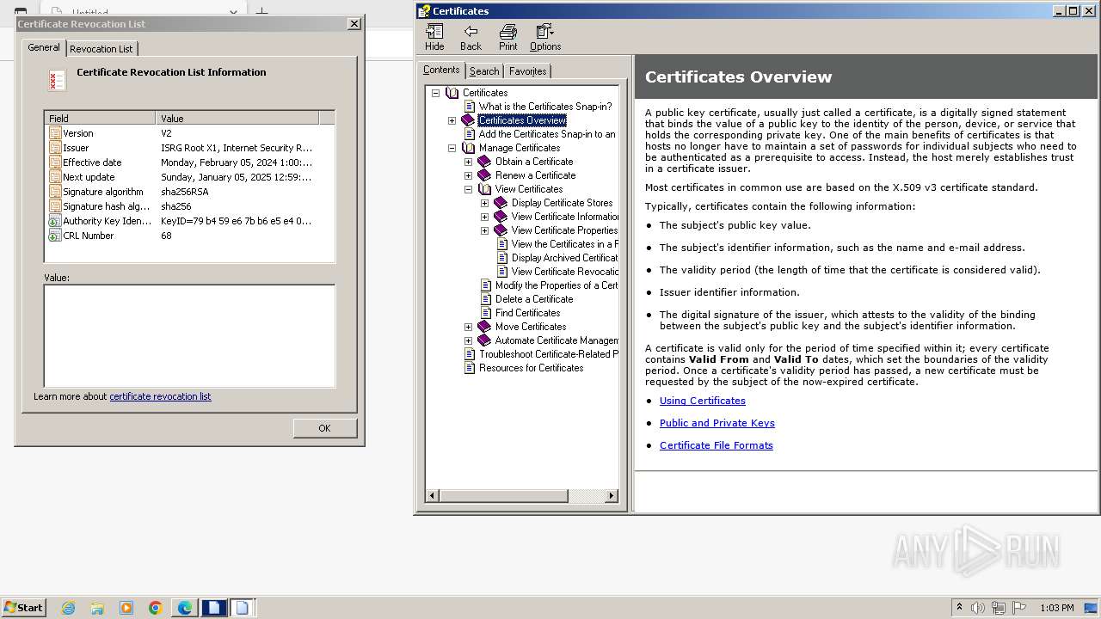Click the page icon for Delete a Certificate
This screenshot has height=619, width=1101.
point(486,299)
